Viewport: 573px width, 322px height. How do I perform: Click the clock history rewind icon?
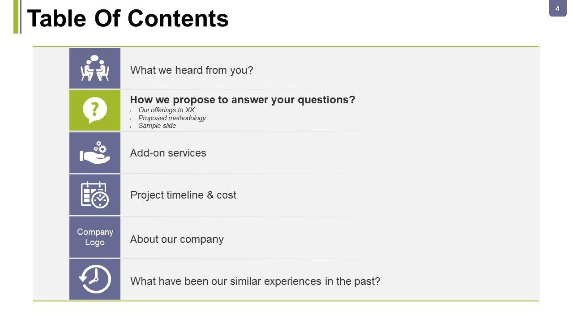click(95, 279)
